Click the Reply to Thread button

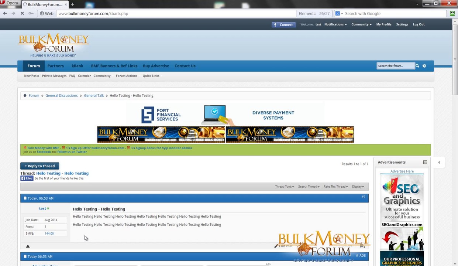[x=39, y=166]
